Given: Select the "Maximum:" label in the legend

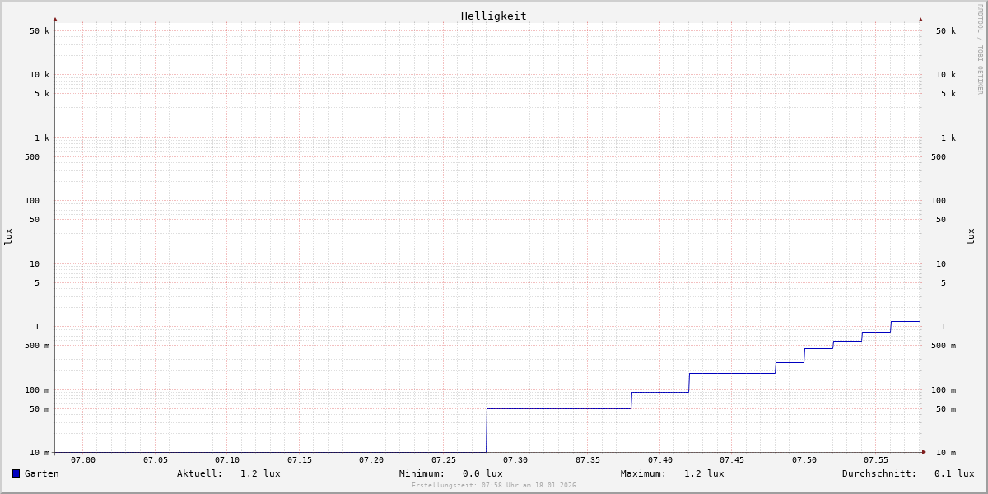Looking at the screenshot, I should (644, 473).
